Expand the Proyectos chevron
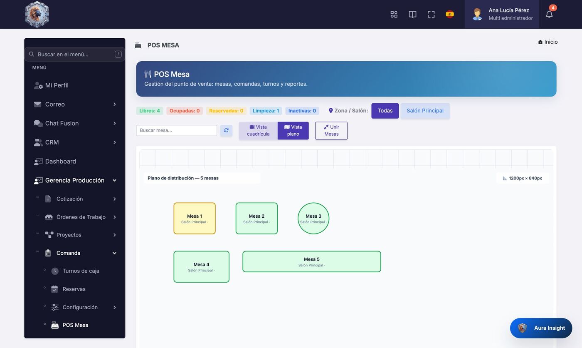 115,235
